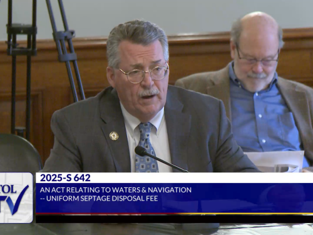This screenshot has height=235, width=313.
Task: Select the bill number text 2025-S 642
Action: [65, 178]
